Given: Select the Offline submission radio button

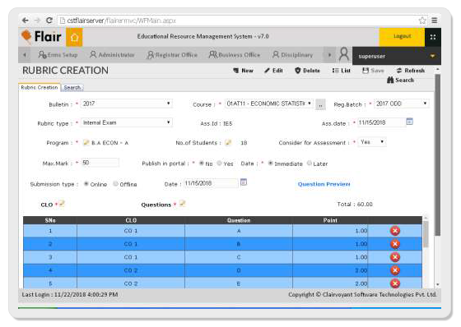Looking at the screenshot, I should pyautogui.click(x=115, y=184).
